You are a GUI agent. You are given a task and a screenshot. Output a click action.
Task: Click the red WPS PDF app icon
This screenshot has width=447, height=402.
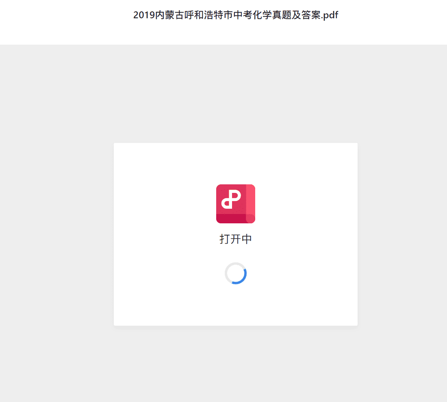[235, 204]
